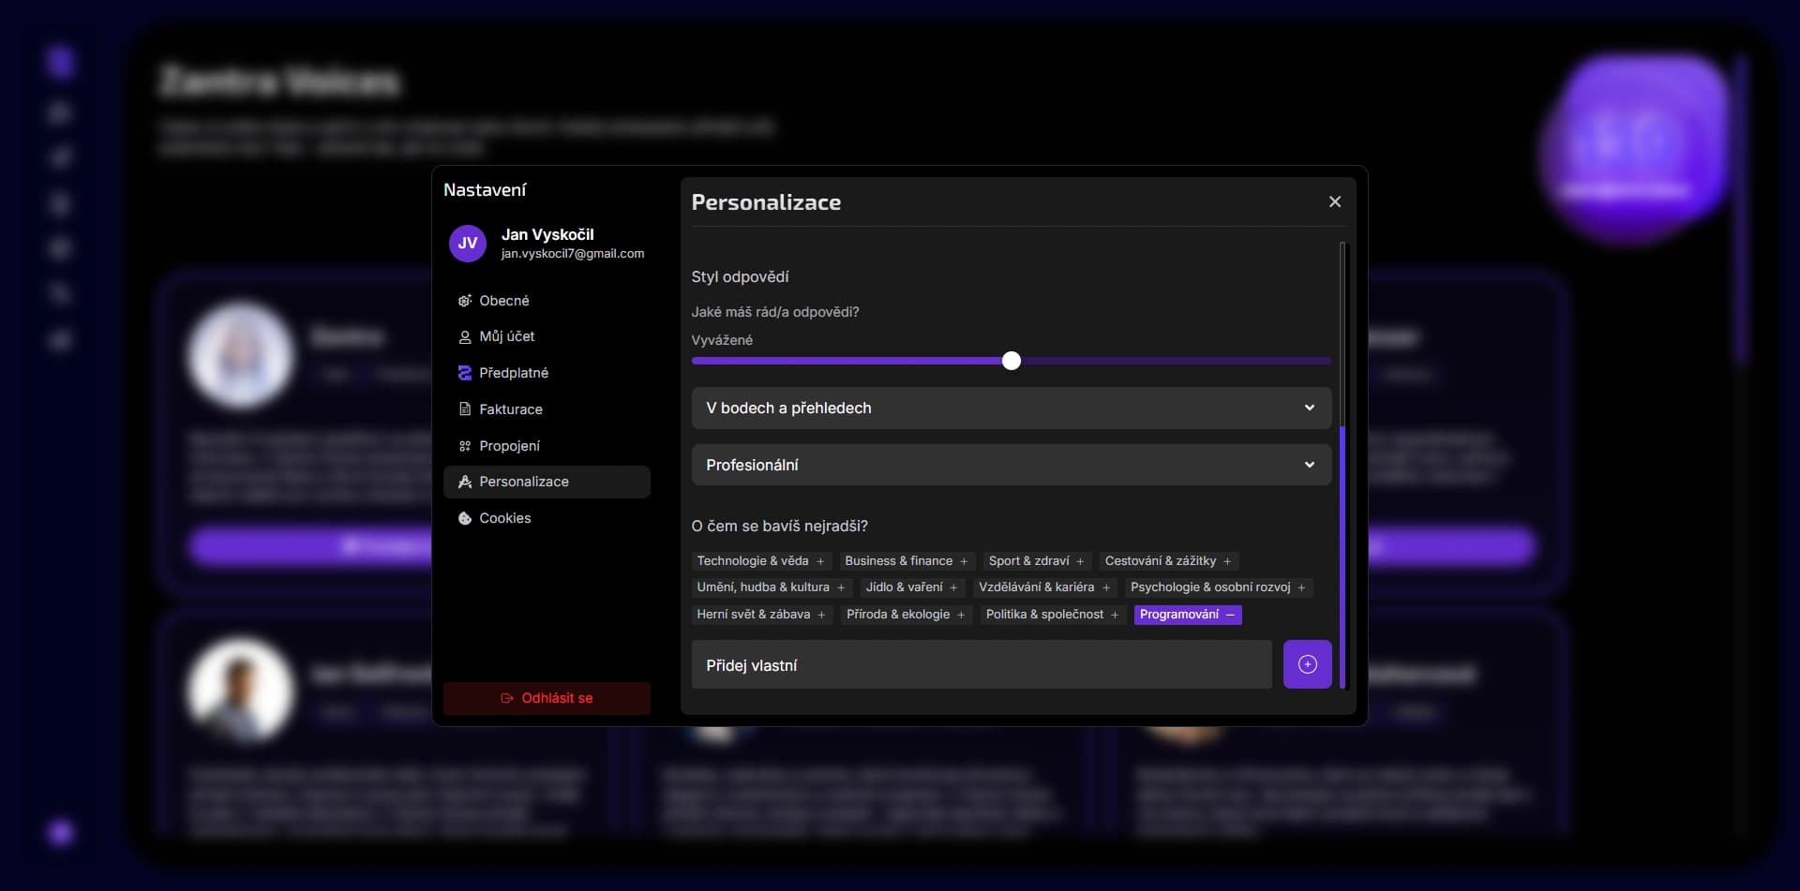Click the Vyvážené response style slider handle
Image resolution: width=1800 pixels, height=891 pixels.
click(x=1011, y=362)
